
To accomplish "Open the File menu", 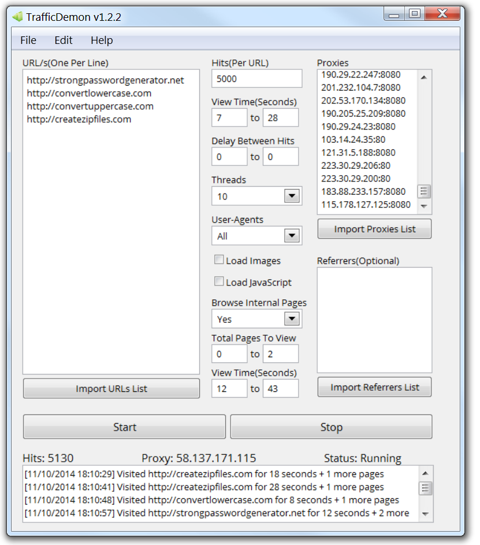I will [28, 40].
